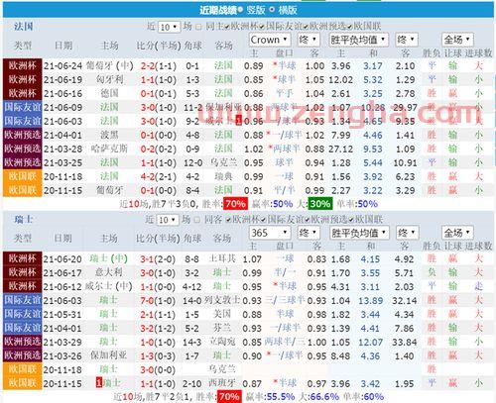Select the 竖版 layout radio button
This screenshot has height=403, width=496.
click(x=240, y=10)
